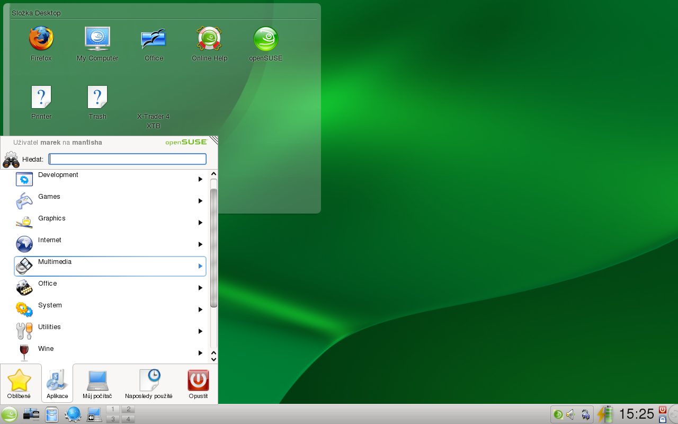The height and width of the screenshot is (424, 678).
Task: Expand arrow next to Multimedia
Action: point(200,266)
